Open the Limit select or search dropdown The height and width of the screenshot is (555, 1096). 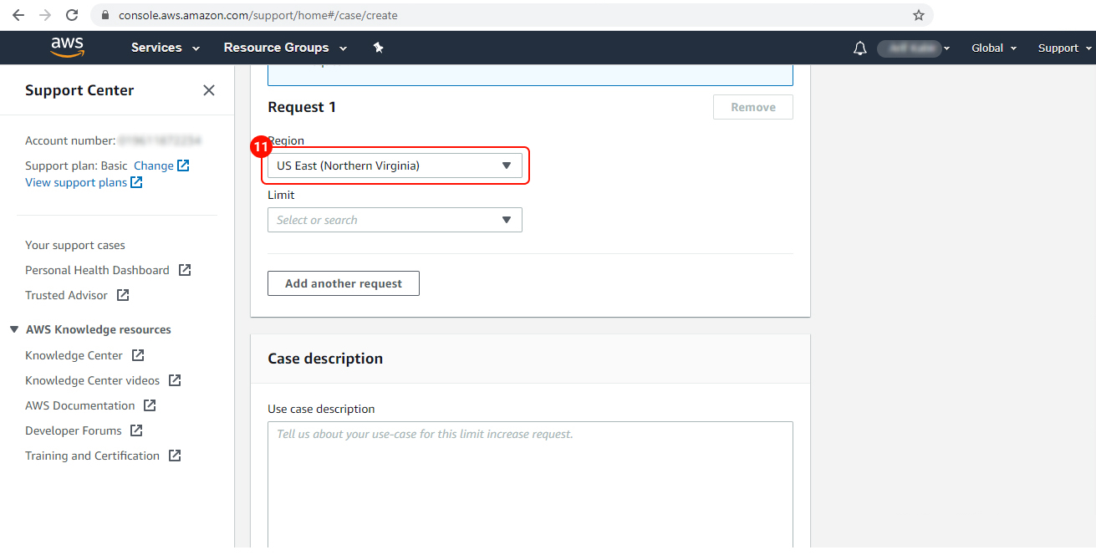(x=395, y=220)
